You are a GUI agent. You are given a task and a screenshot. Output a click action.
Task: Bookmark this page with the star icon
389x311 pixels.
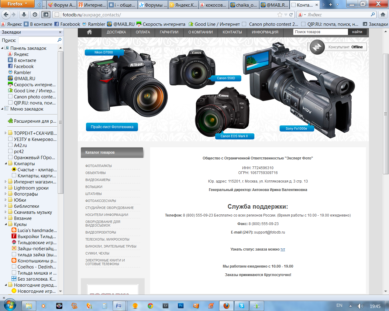click(280, 15)
